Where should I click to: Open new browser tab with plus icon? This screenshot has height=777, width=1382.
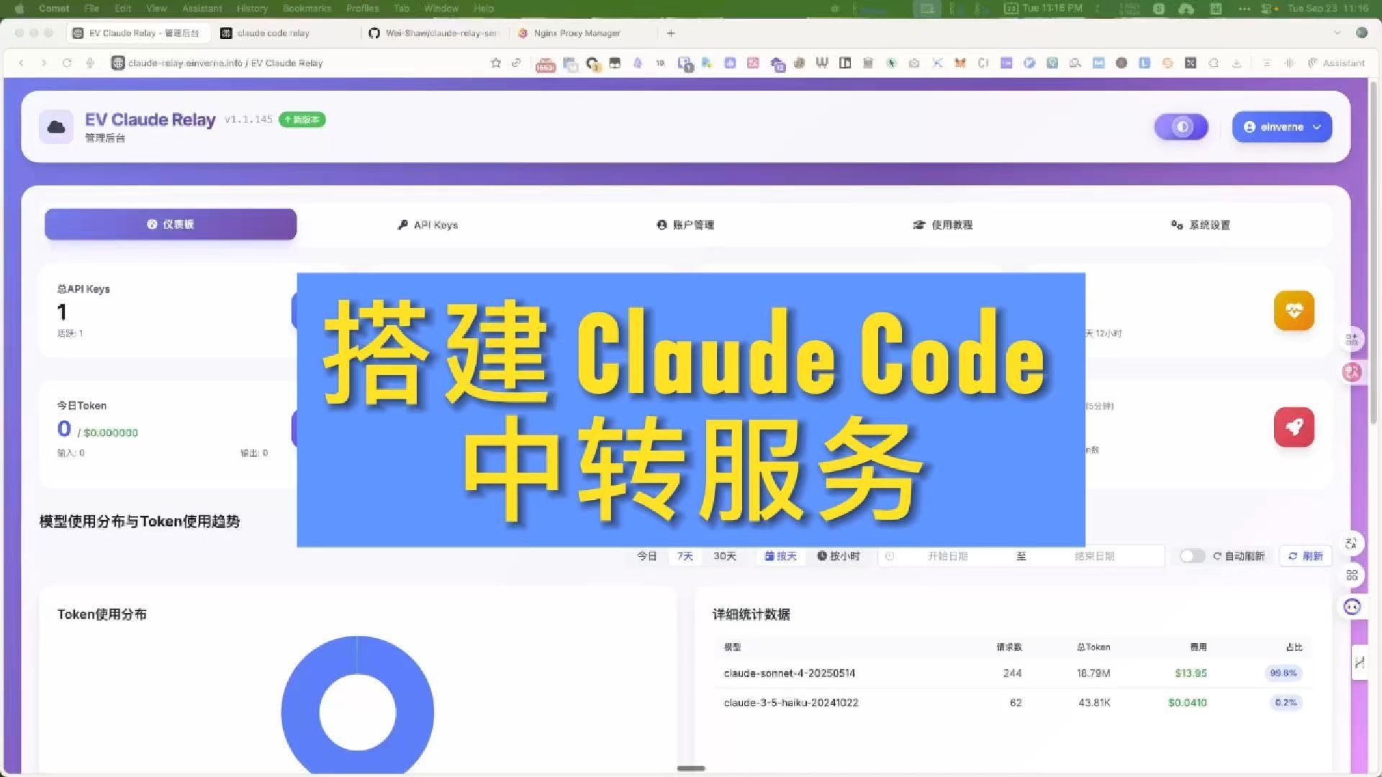pos(671,33)
